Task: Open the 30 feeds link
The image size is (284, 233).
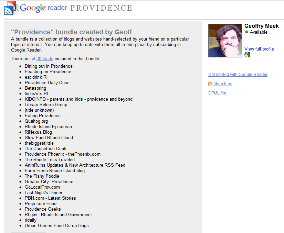Action: [45, 59]
